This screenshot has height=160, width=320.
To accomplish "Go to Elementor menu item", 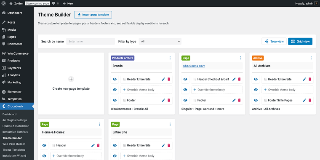I will click(x=17, y=92).
